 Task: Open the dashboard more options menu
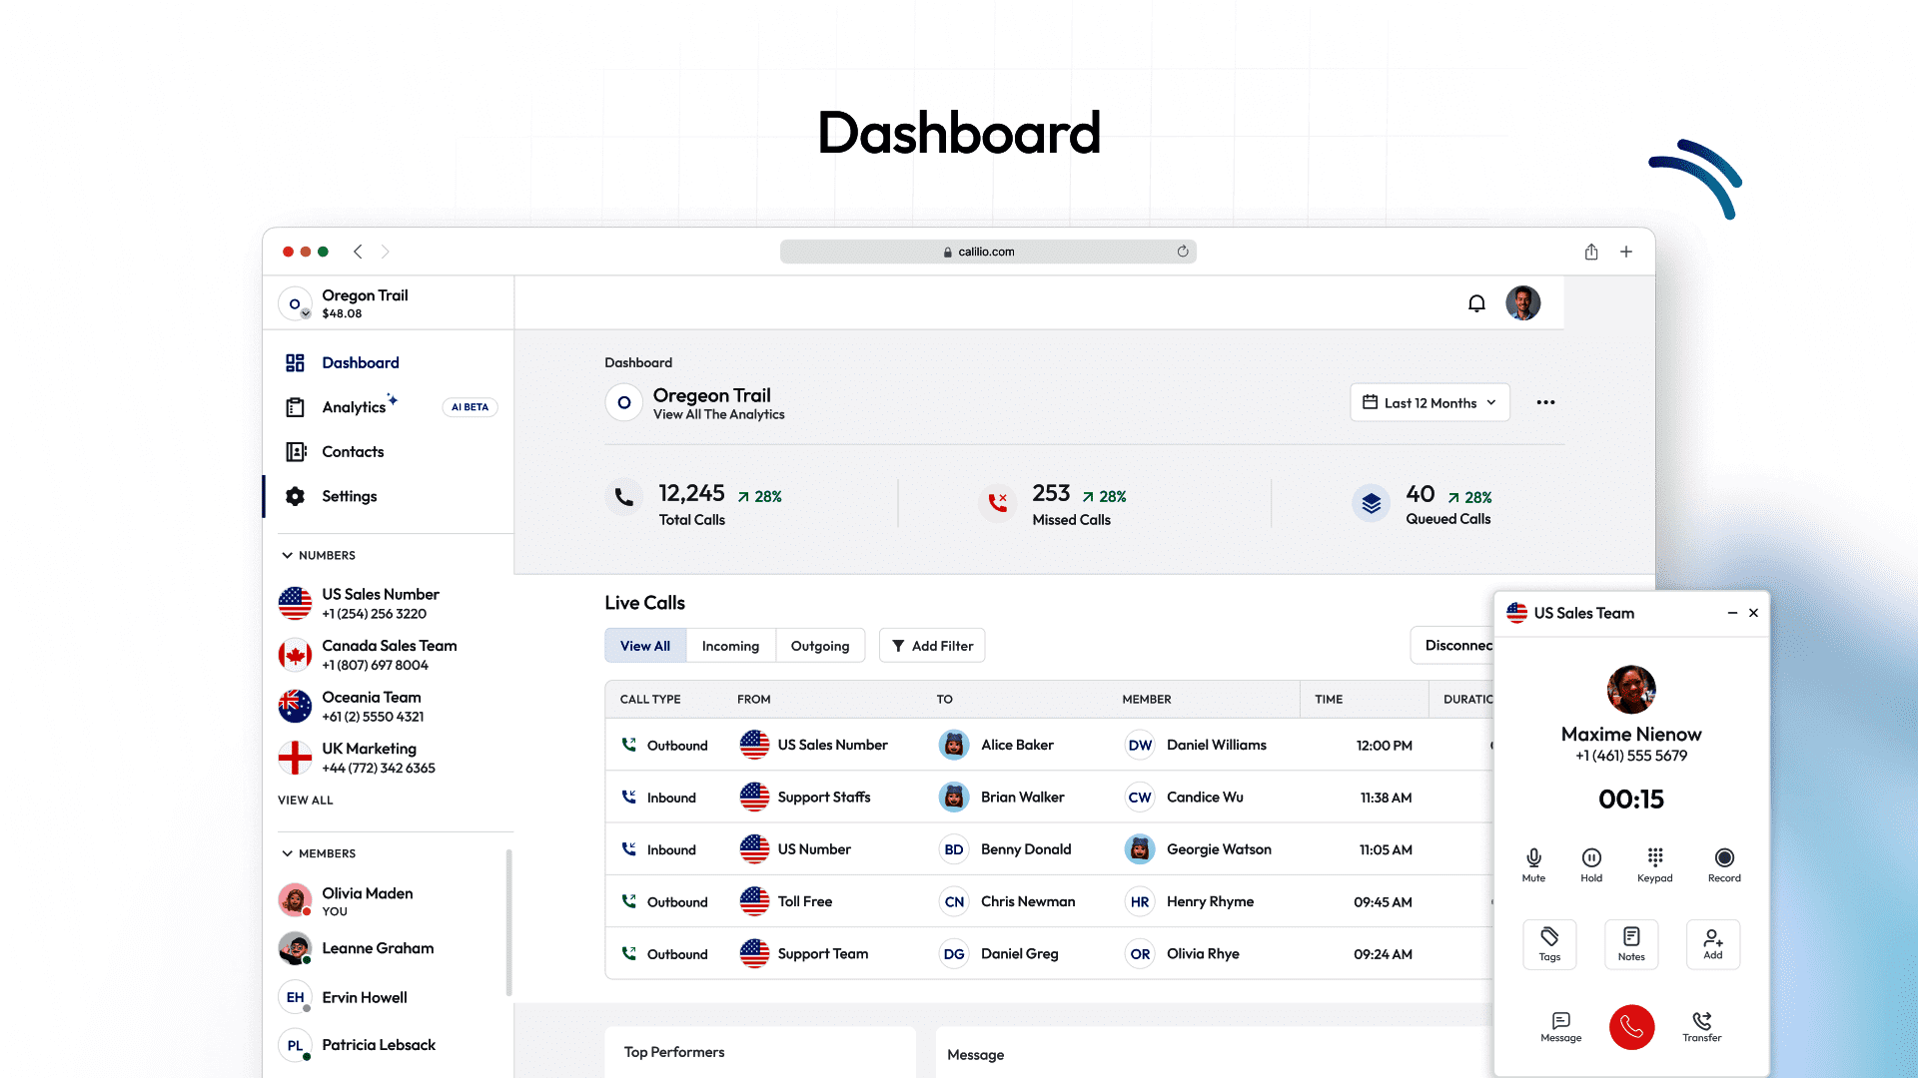pos(1545,402)
